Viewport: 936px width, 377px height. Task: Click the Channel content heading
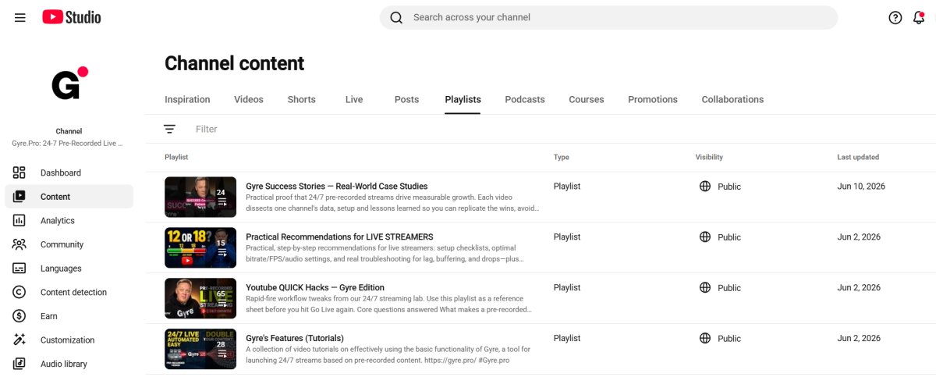(x=235, y=63)
